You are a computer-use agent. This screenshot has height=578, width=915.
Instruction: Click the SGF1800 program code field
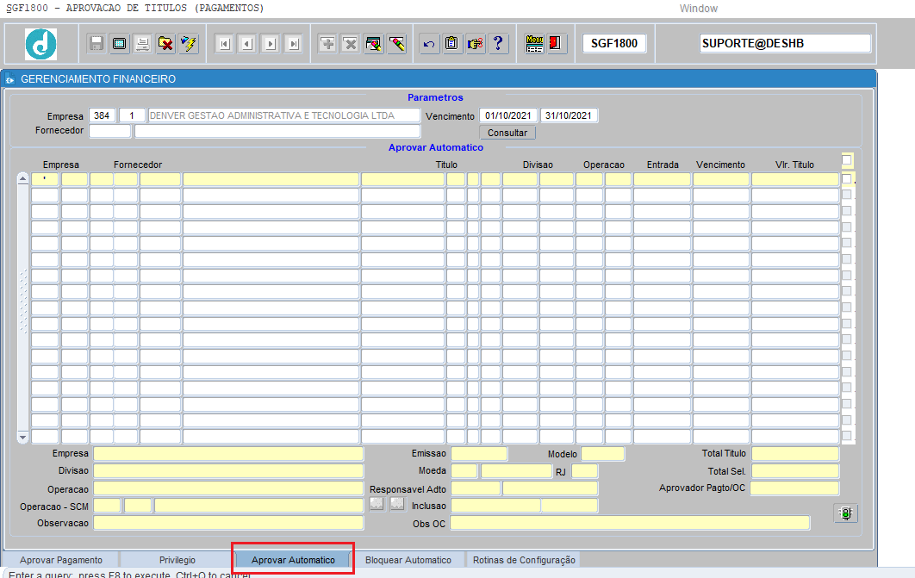pyautogui.click(x=614, y=43)
